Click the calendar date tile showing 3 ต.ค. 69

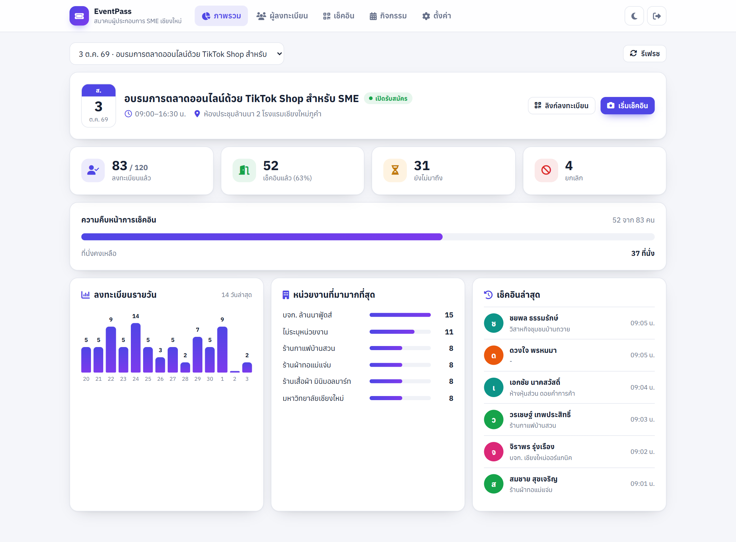pyautogui.click(x=98, y=105)
